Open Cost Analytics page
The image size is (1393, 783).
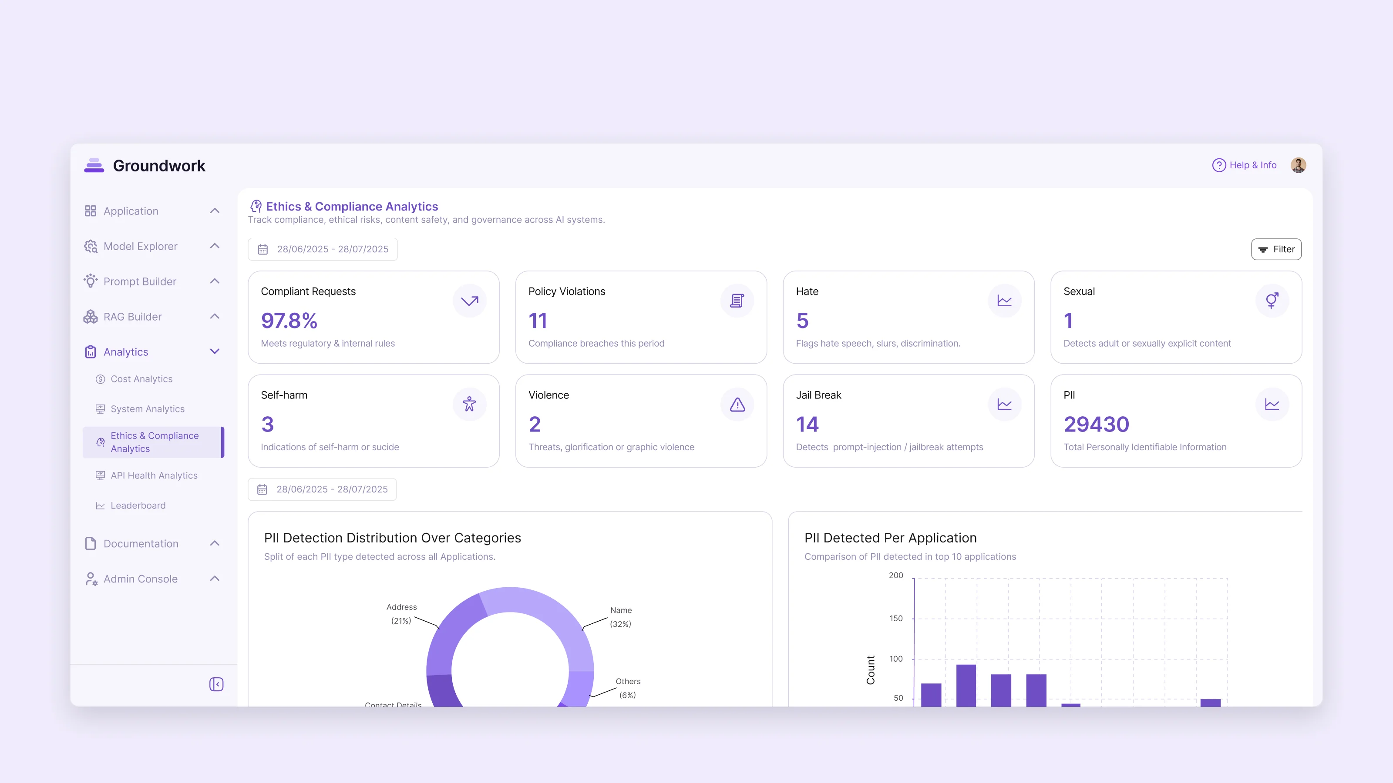coord(141,379)
